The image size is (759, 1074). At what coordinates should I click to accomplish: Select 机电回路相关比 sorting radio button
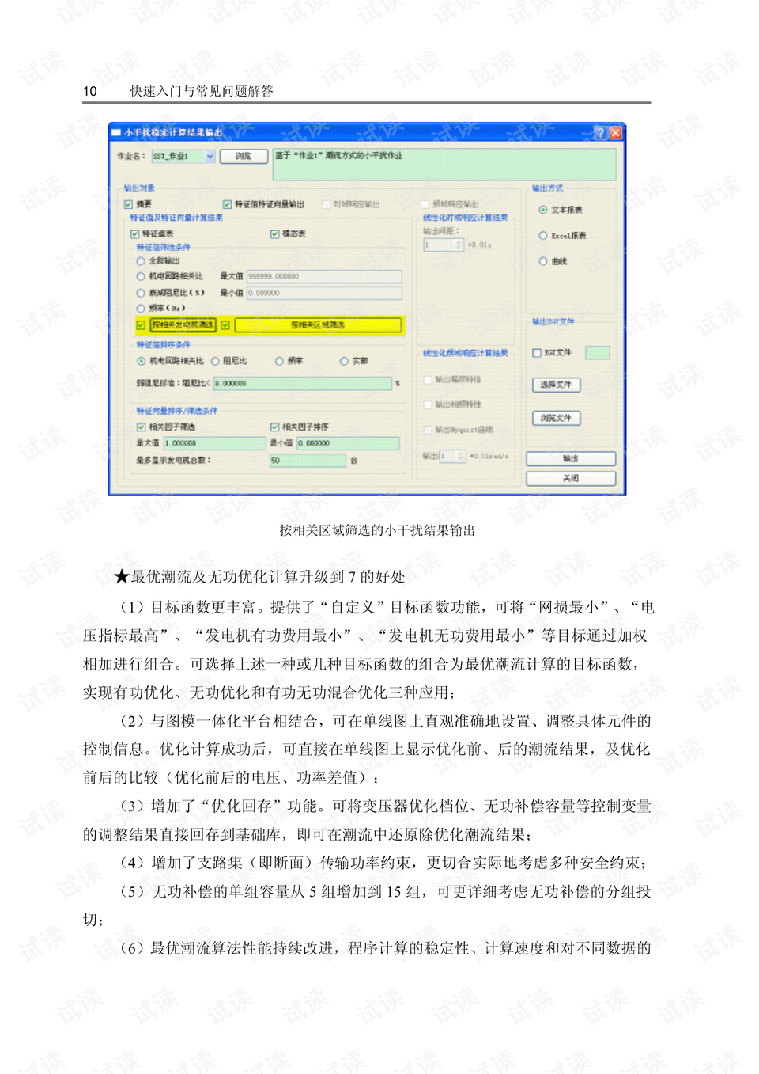pyautogui.click(x=141, y=361)
